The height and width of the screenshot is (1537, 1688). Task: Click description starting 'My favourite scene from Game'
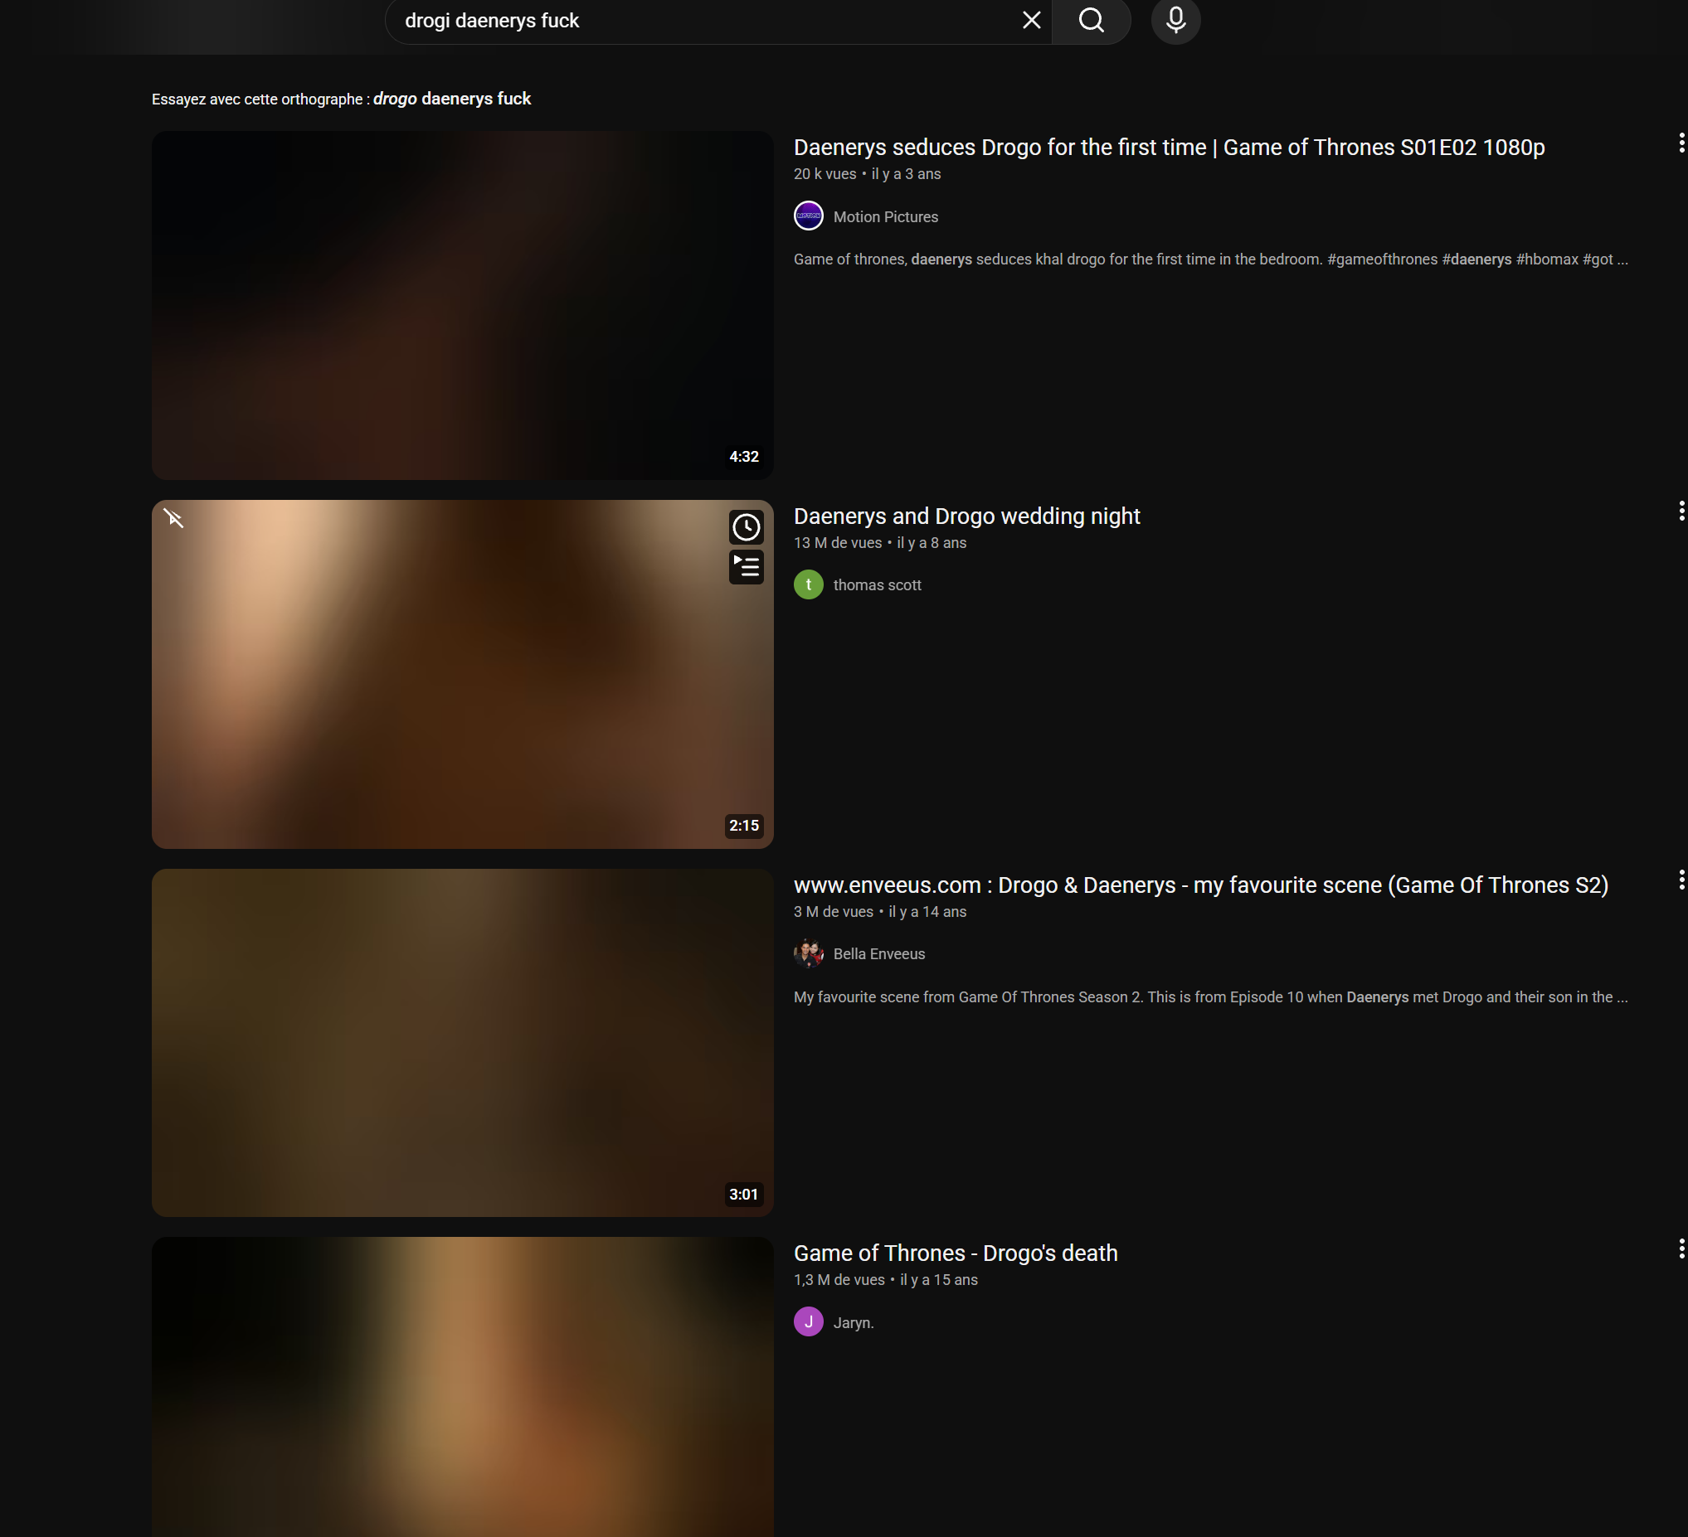click(1211, 997)
